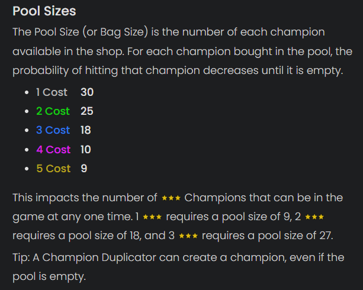The height and width of the screenshot is (290, 363).
Task: Click the magenta bullet beside 4 Cost
Action: pos(27,150)
